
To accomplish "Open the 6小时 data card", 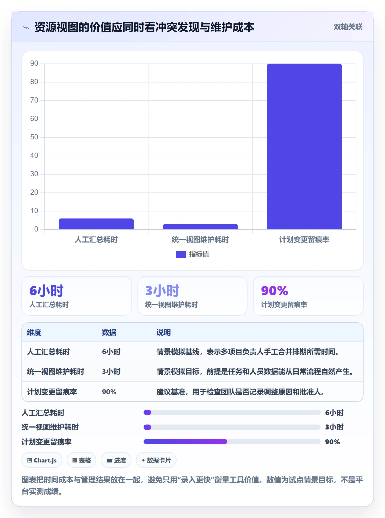I will [x=77, y=296].
